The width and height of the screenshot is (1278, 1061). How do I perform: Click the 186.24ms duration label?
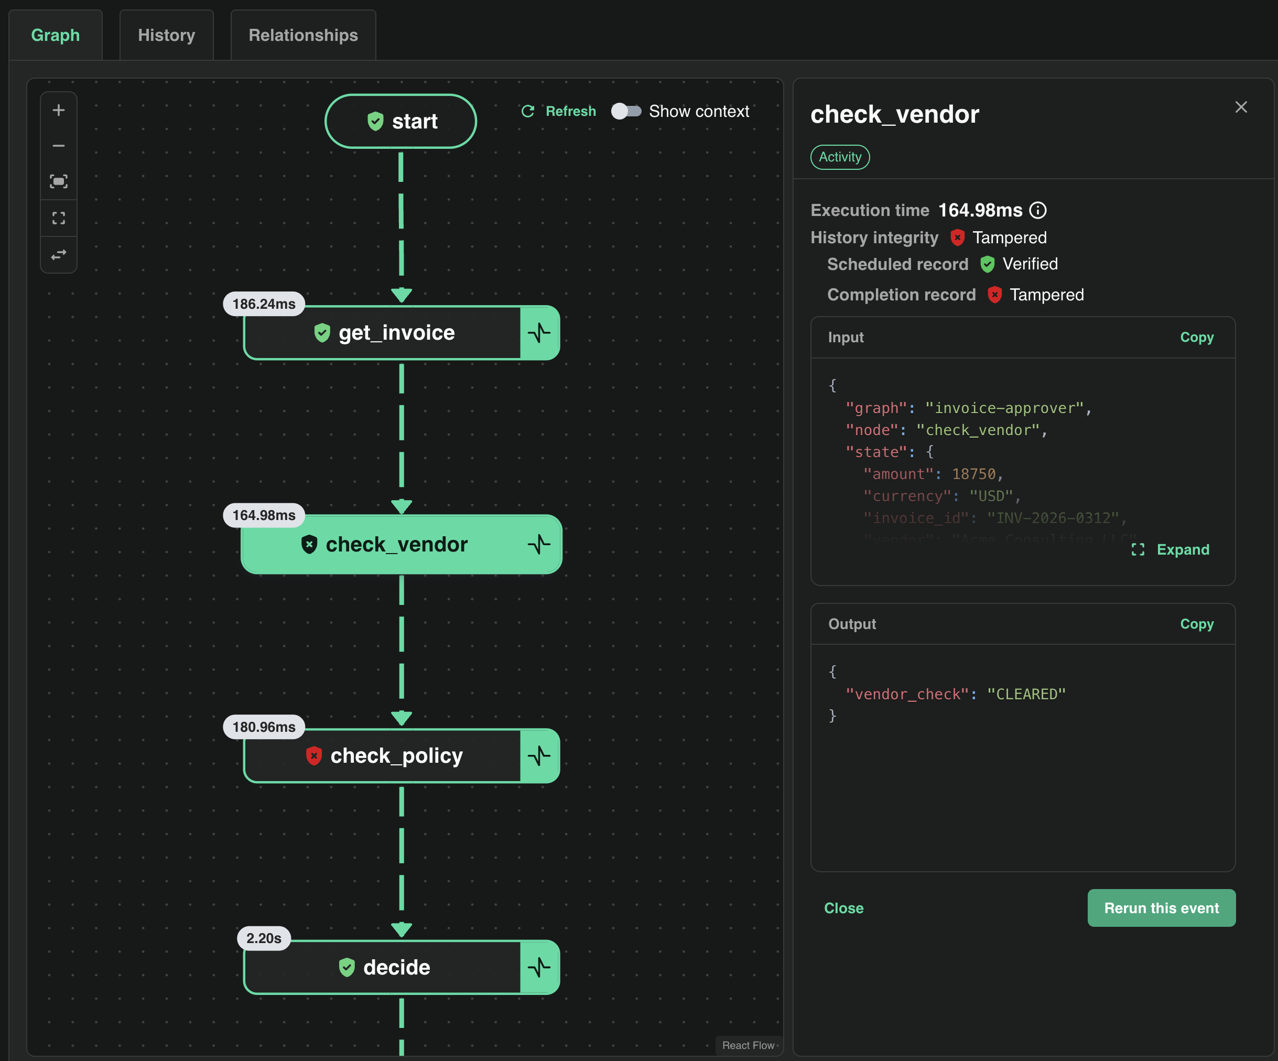click(x=264, y=304)
